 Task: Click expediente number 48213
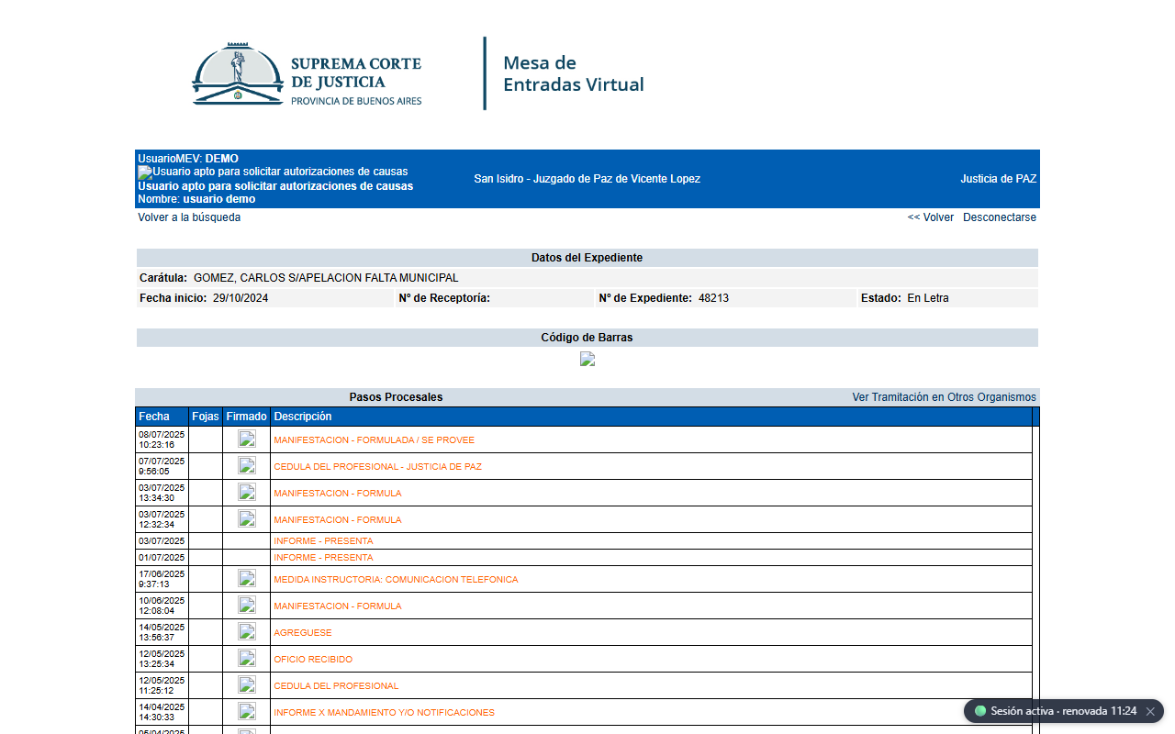click(713, 298)
